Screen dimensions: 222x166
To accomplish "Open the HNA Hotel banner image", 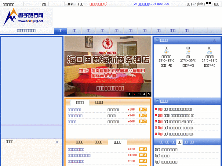I will point(108,66).
